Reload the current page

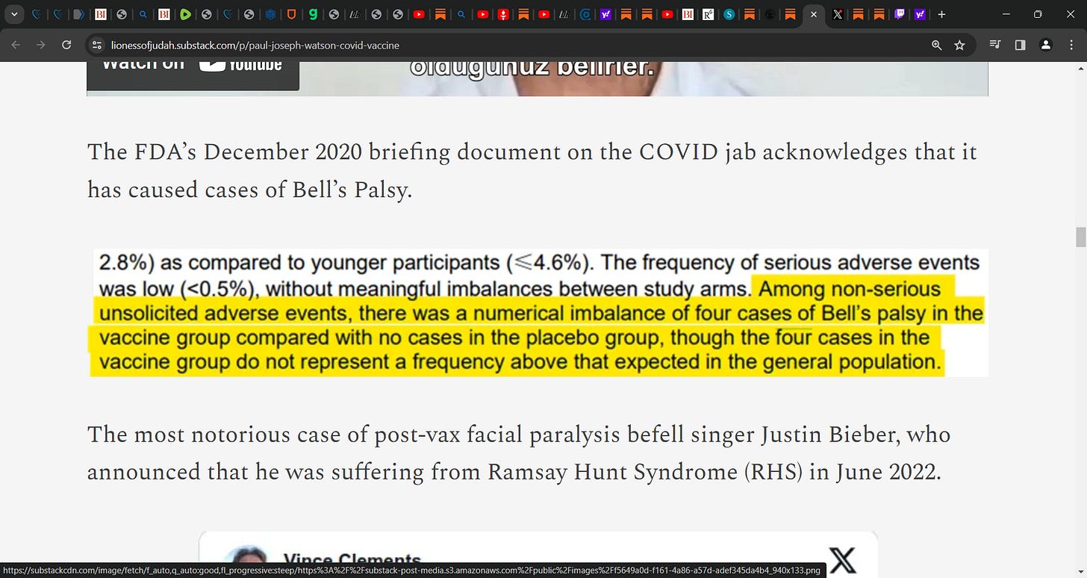coord(66,45)
